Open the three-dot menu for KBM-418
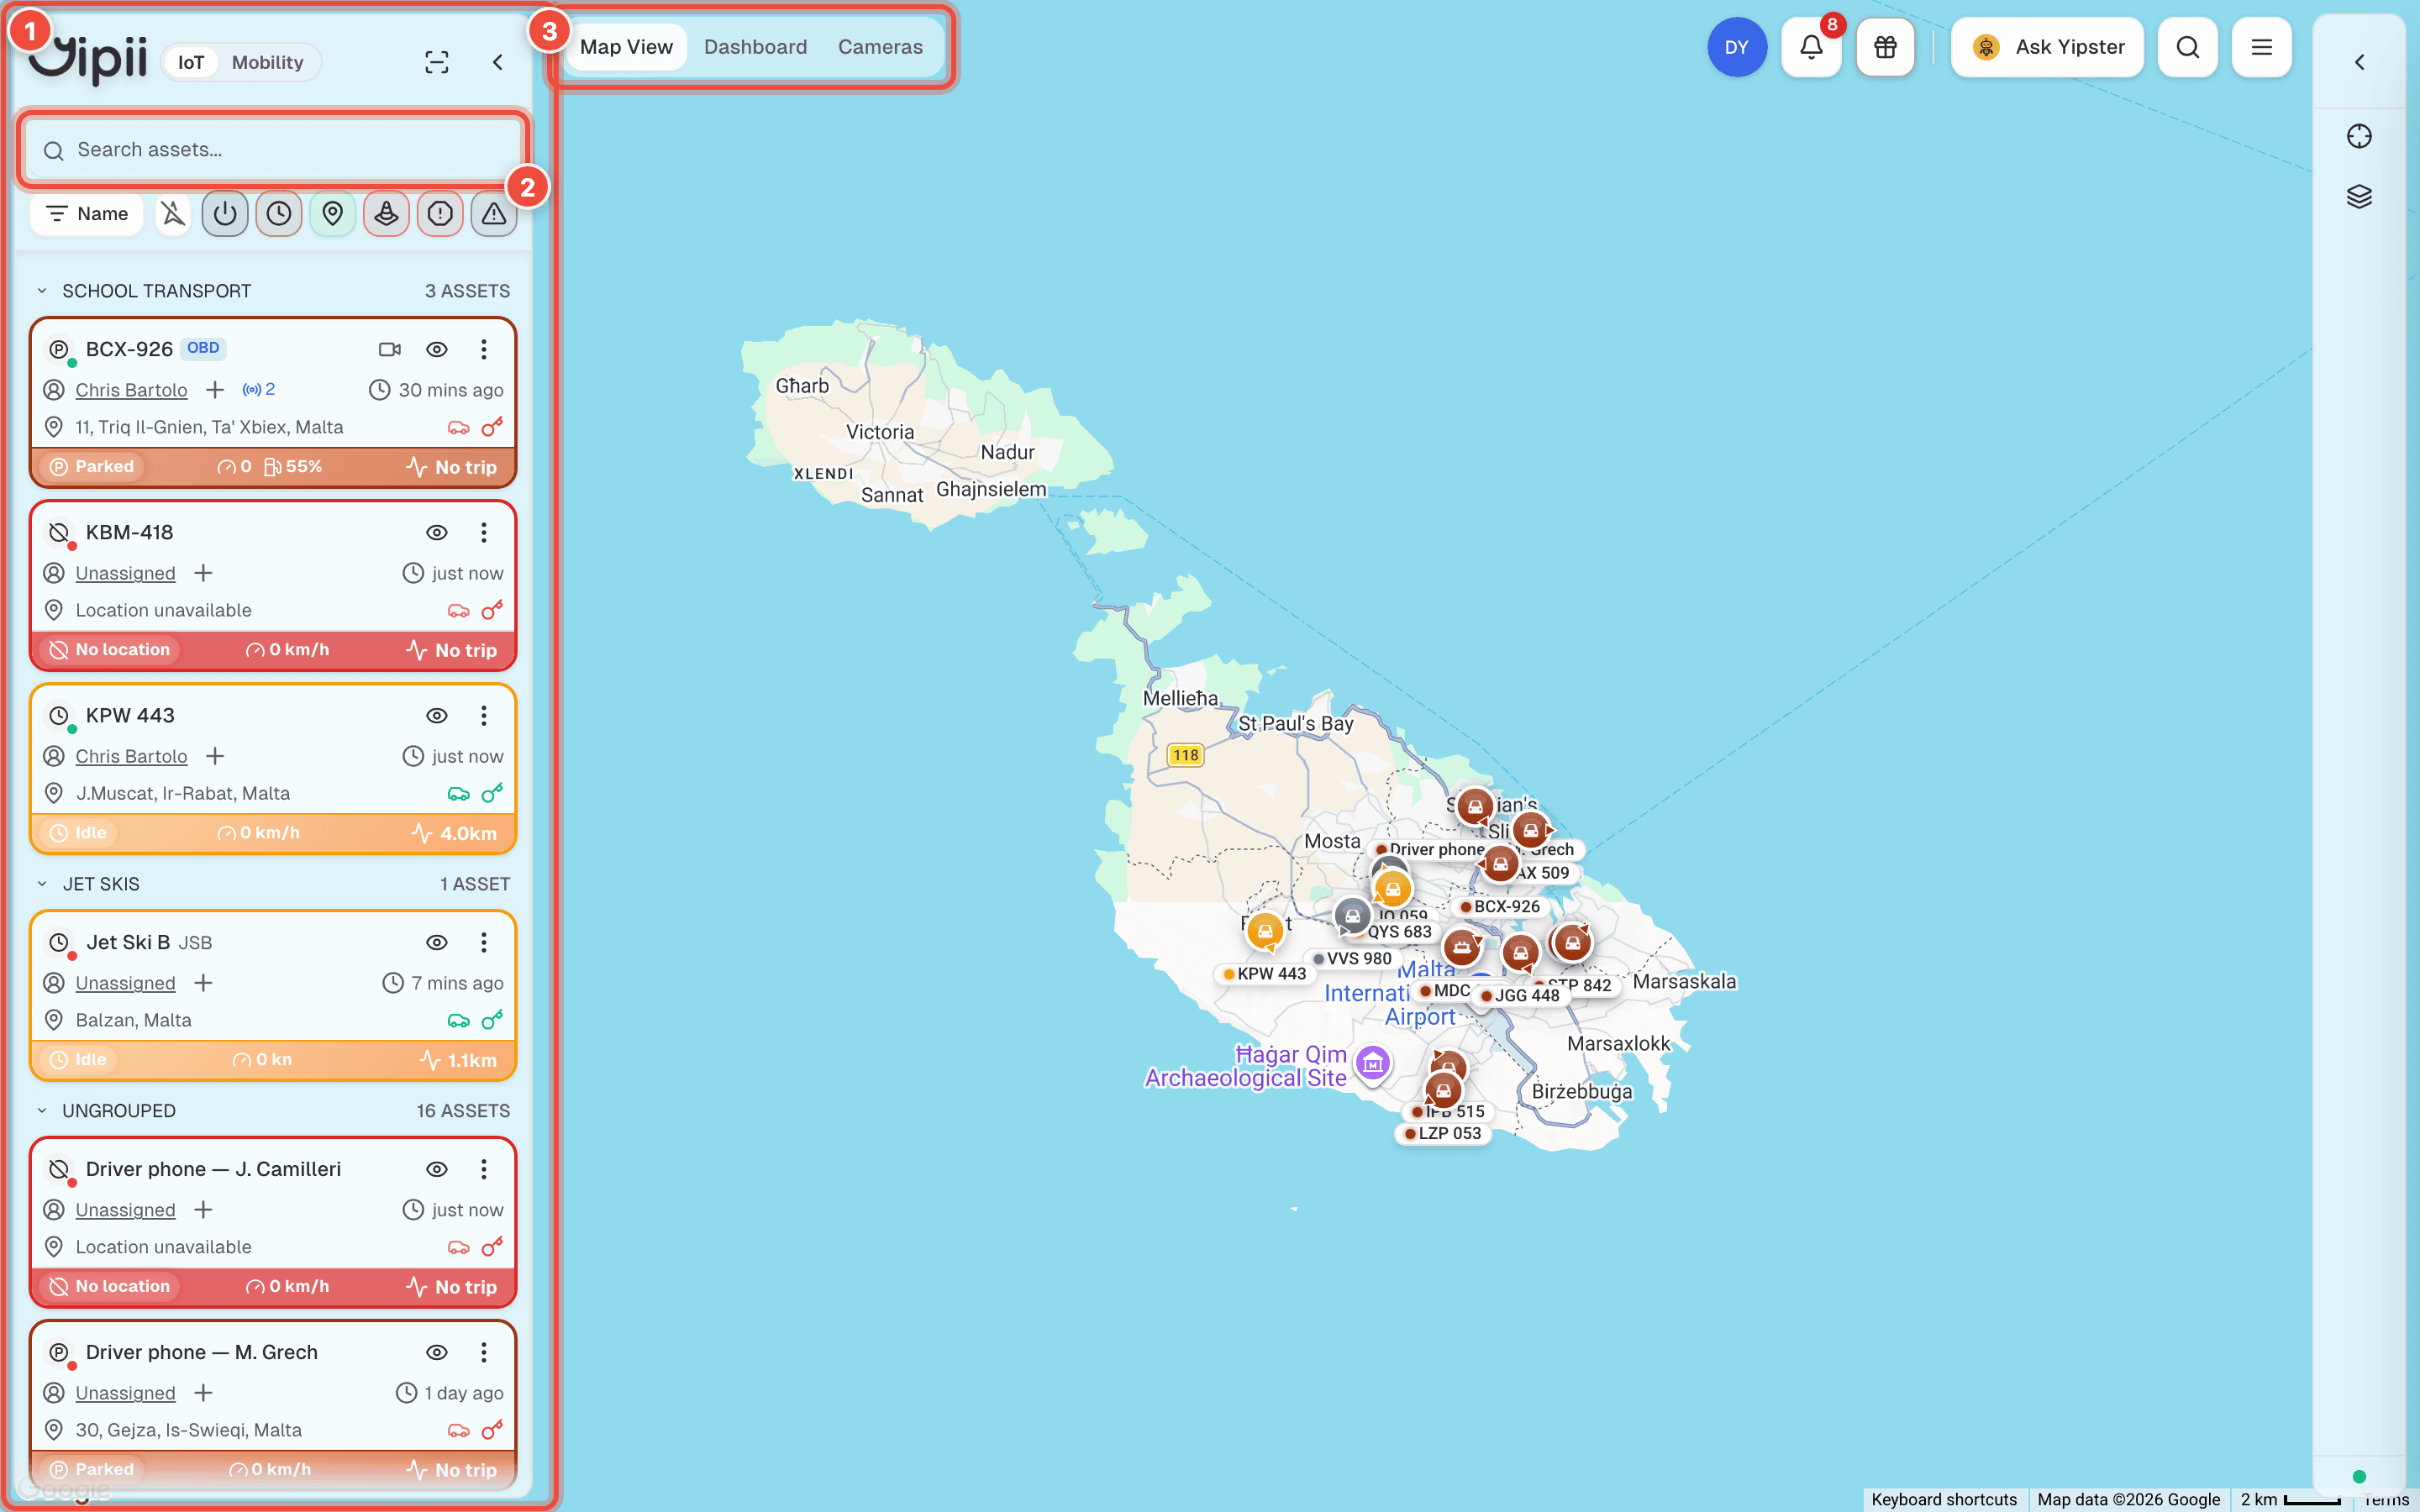 [484, 532]
